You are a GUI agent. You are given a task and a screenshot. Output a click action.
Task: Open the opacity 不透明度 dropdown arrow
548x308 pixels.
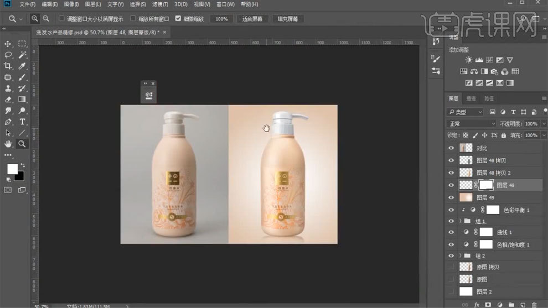click(x=544, y=124)
